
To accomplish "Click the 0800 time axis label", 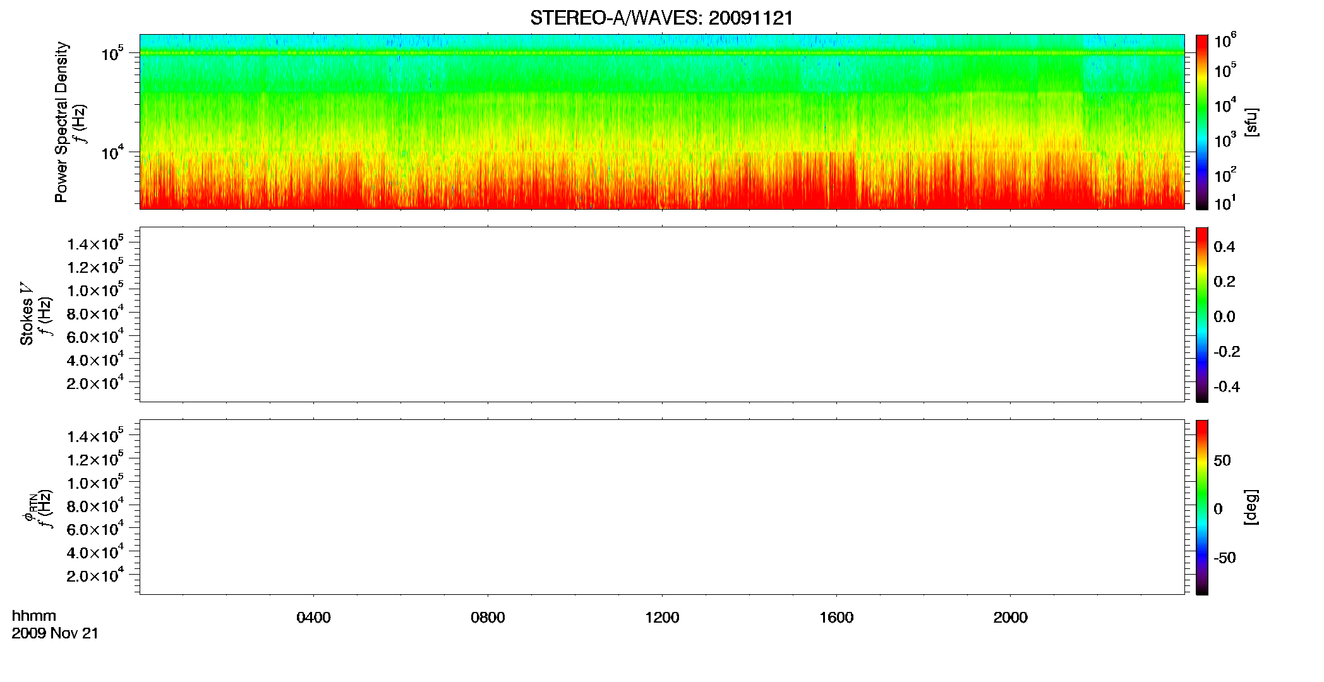I will tap(488, 618).
